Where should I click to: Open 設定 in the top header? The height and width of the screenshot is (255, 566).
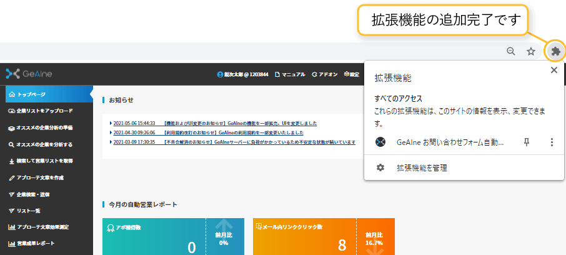tap(352, 74)
